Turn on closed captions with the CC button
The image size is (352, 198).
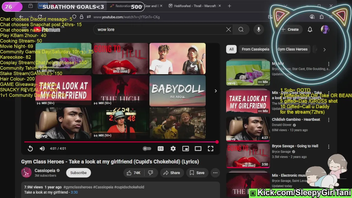[x=161, y=148]
